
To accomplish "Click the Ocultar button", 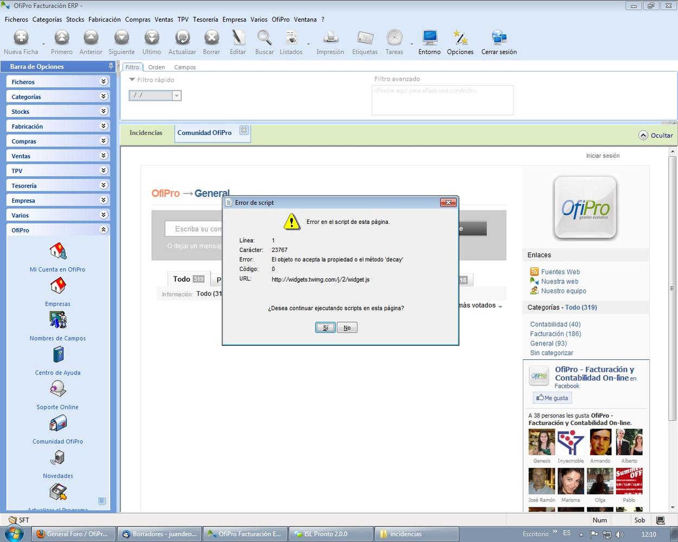I will (656, 135).
